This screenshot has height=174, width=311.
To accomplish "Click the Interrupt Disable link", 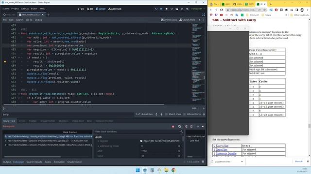I will 226,154.
